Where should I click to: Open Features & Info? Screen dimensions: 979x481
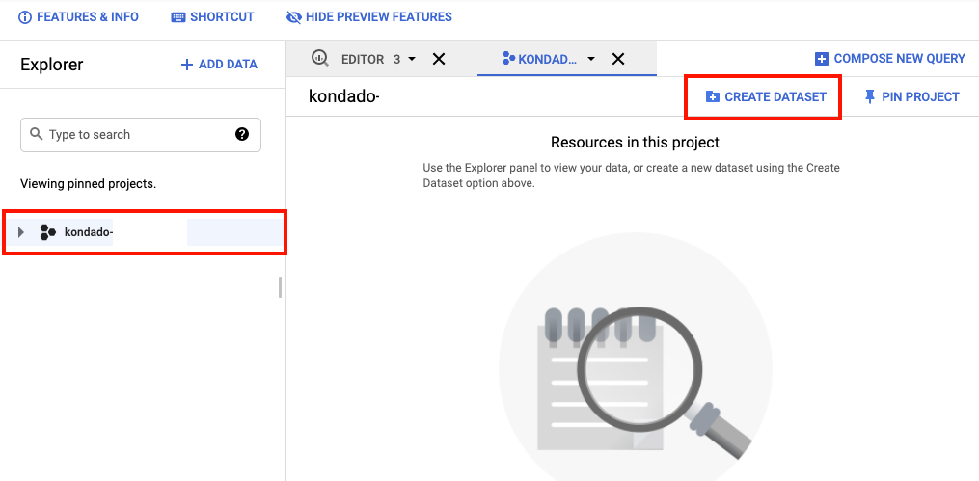click(x=79, y=16)
